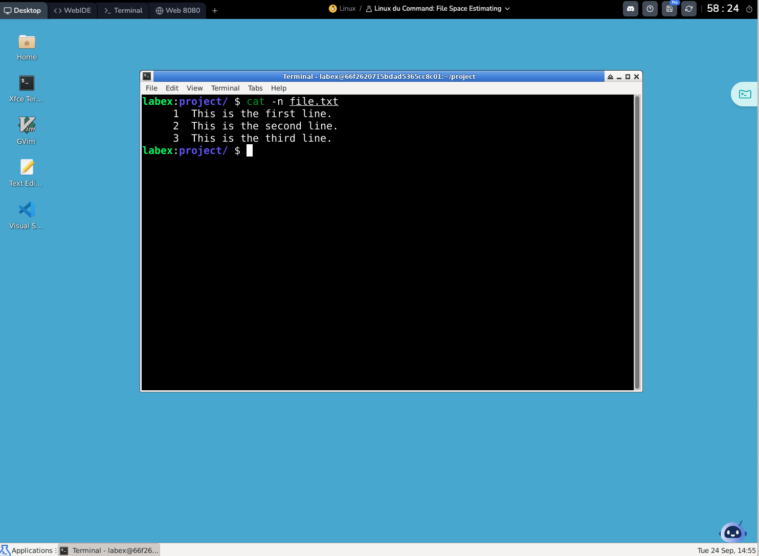Image resolution: width=759 pixels, height=556 pixels.
Task: Open the GVim desktop icon
Action: [x=27, y=125]
